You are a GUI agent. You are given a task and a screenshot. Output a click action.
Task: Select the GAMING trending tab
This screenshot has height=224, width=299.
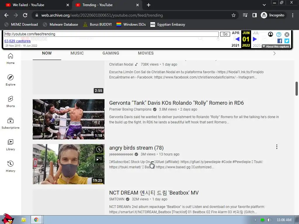(x=111, y=53)
